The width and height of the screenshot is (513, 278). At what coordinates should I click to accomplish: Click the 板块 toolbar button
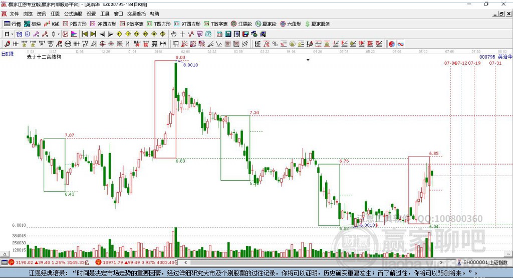point(33,24)
